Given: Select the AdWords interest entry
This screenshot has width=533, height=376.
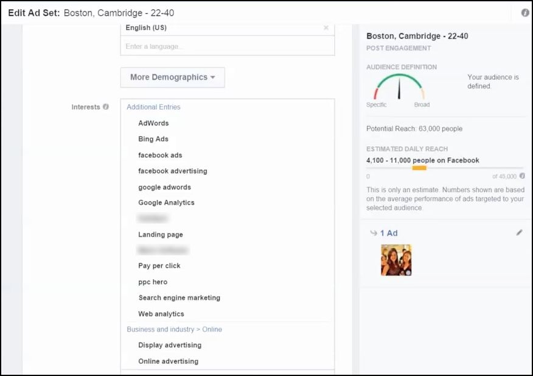Looking at the screenshot, I should click(x=153, y=123).
